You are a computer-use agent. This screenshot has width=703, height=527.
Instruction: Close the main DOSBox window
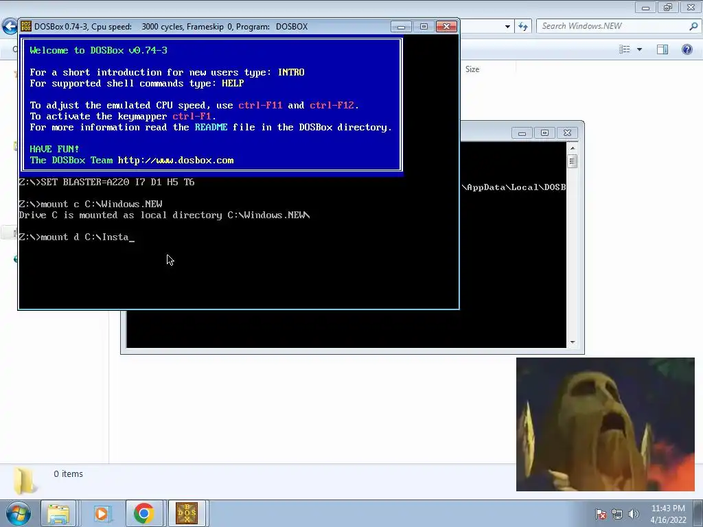pyautogui.click(x=446, y=27)
